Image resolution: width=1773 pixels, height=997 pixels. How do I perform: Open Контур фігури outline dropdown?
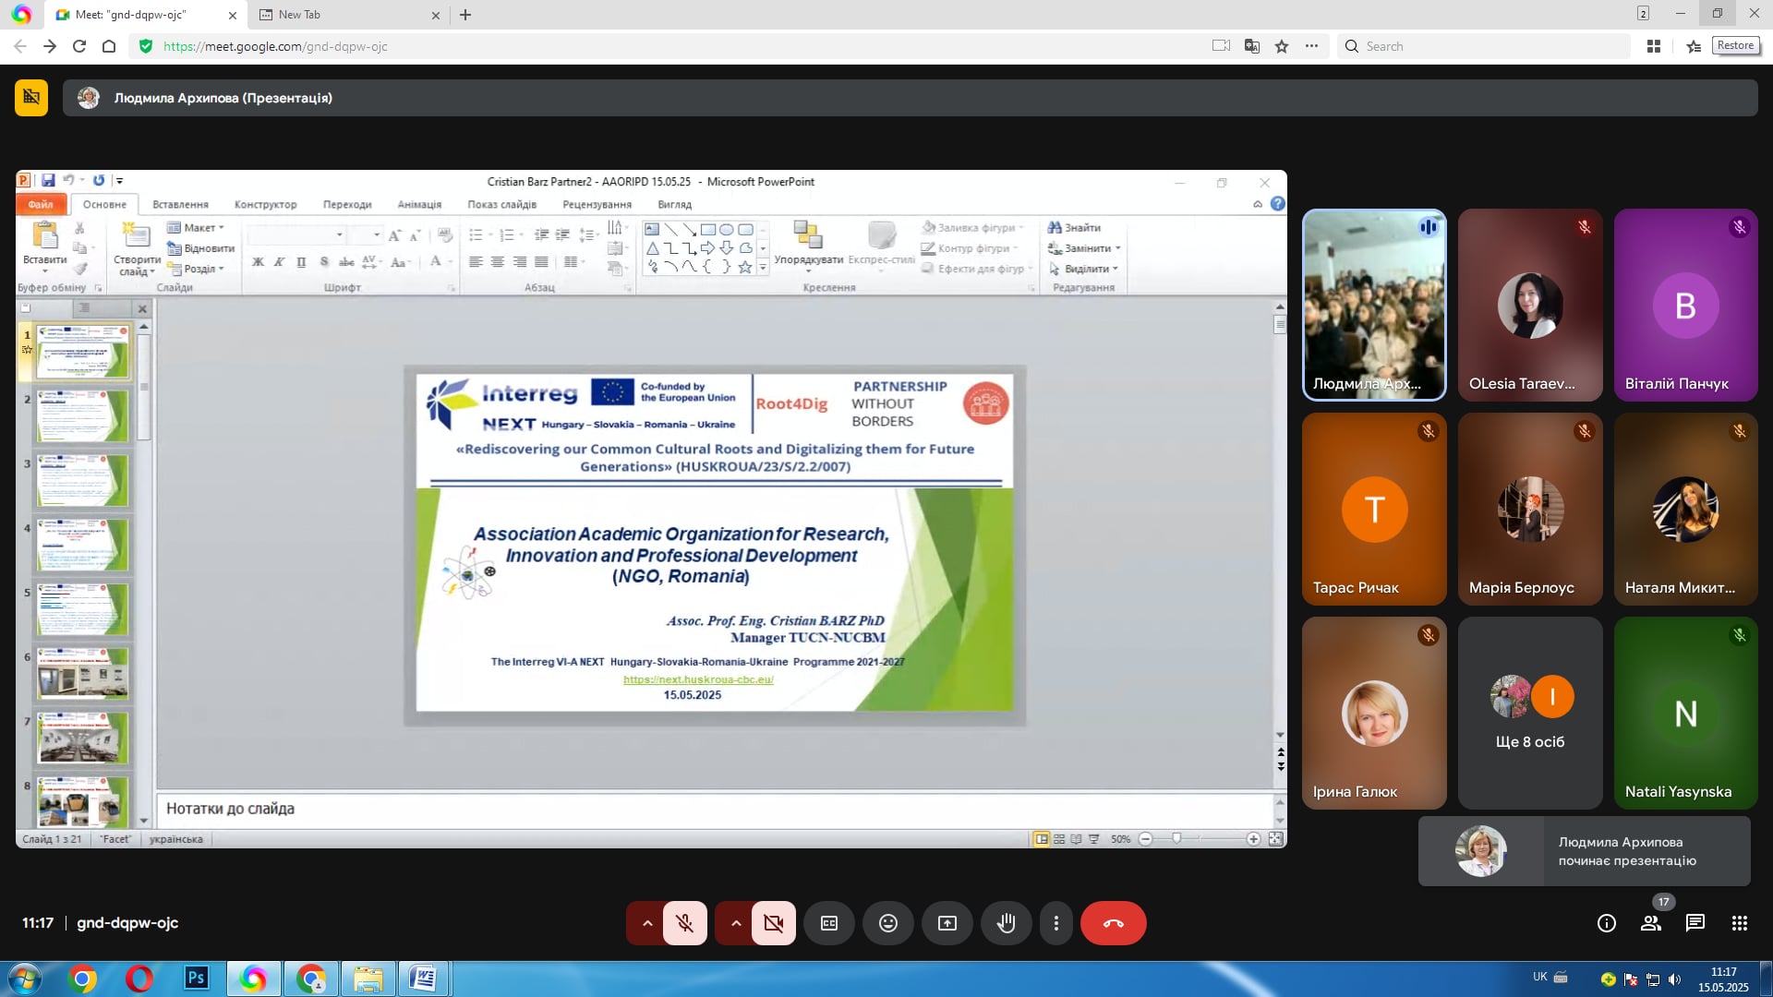pyautogui.click(x=971, y=248)
